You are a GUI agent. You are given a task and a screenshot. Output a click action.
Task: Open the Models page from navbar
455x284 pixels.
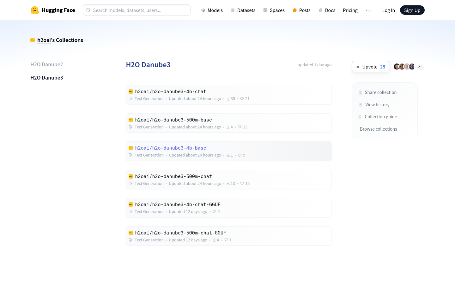(212, 10)
